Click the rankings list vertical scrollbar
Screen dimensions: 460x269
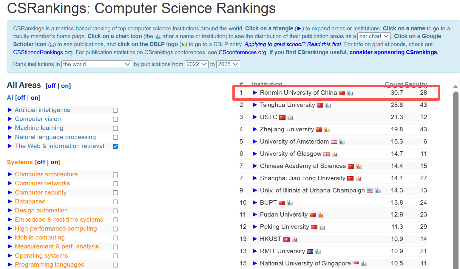click(x=456, y=179)
